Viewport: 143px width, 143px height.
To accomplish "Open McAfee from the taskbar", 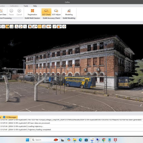I will coord(115,140).
